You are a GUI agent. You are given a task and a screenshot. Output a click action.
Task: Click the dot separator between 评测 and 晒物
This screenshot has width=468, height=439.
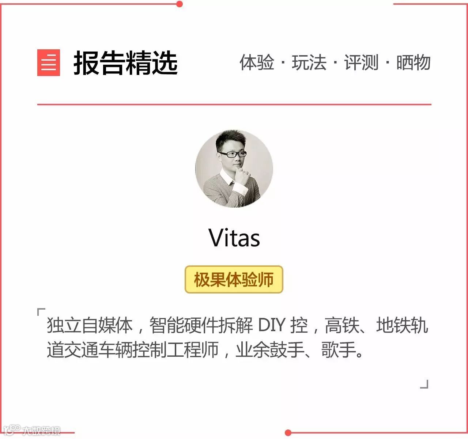388,63
